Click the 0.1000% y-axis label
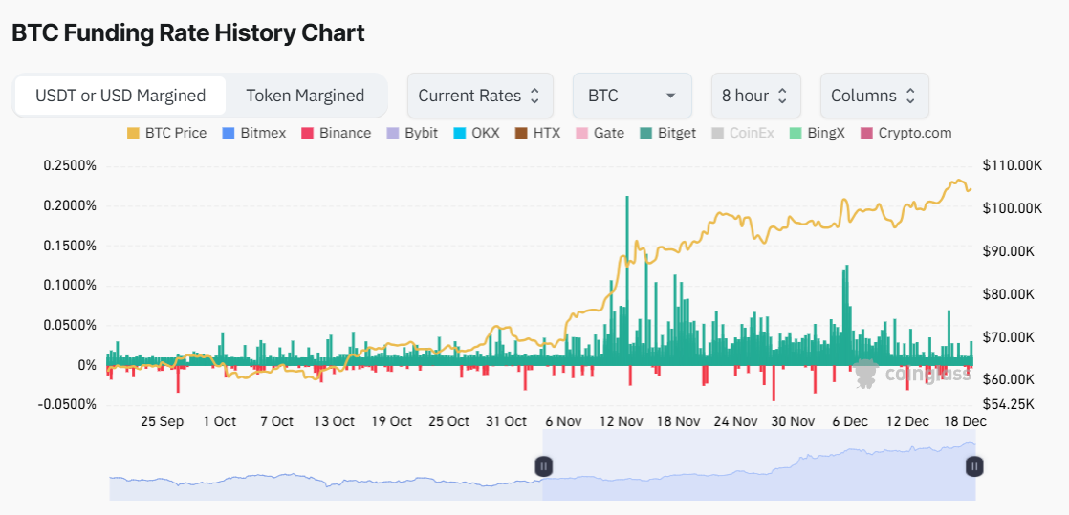This screenshot has height=515, width=1069. [x=70, y=286]
